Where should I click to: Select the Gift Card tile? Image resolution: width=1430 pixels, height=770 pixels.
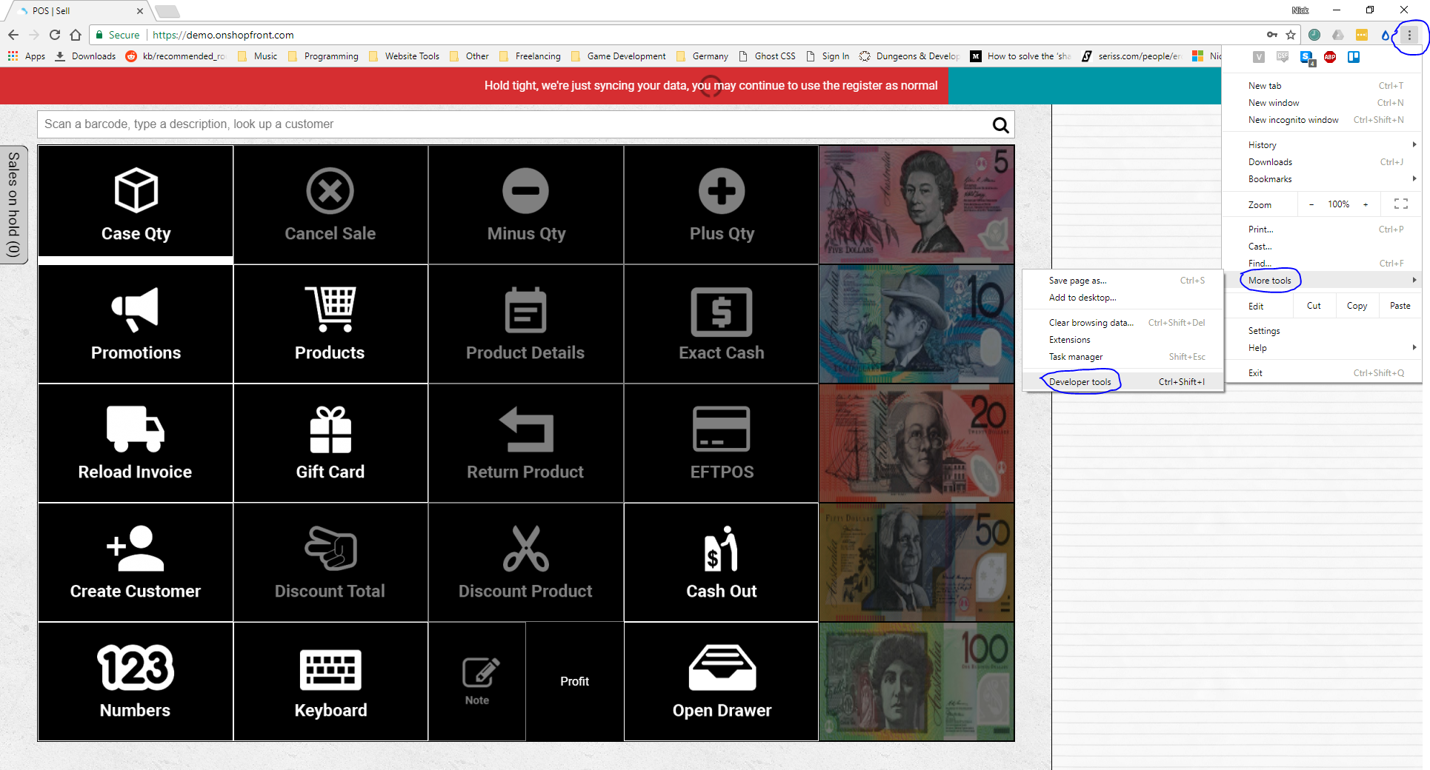click(330, 443)
